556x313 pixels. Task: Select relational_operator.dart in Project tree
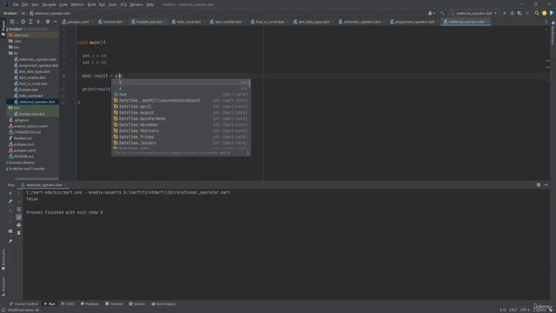(x=36, y=102)
